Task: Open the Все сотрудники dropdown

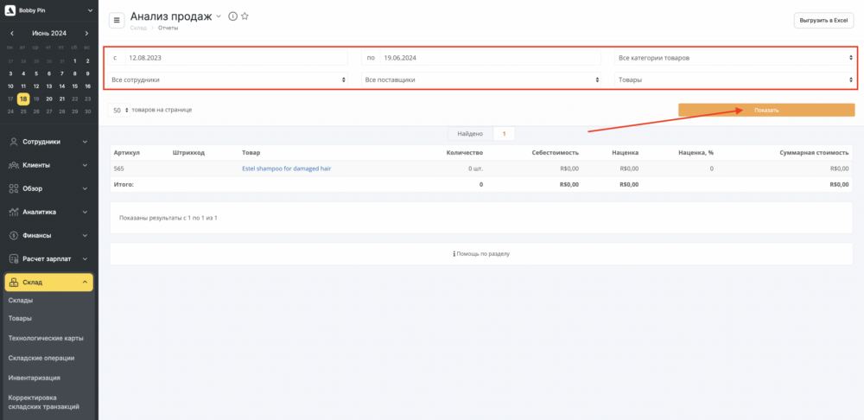Action: 228,80
